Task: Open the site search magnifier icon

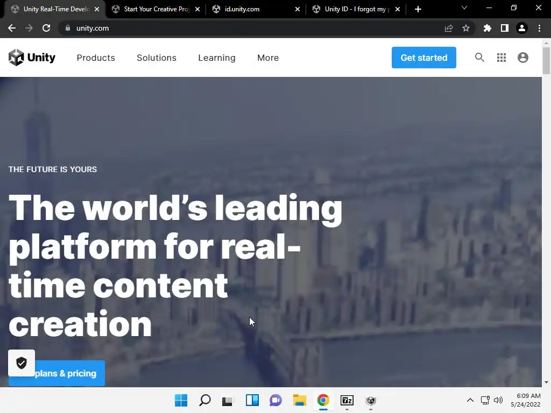Action: (x=479, y=57)
